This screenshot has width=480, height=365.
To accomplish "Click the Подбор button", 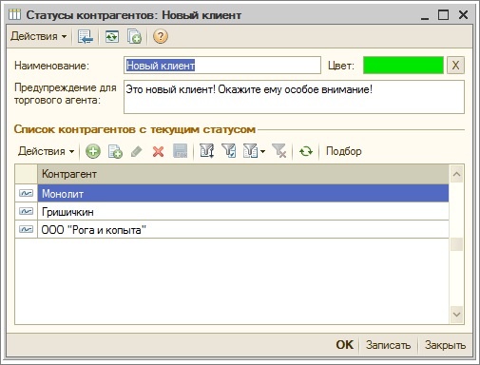I will tap(344, 151).
